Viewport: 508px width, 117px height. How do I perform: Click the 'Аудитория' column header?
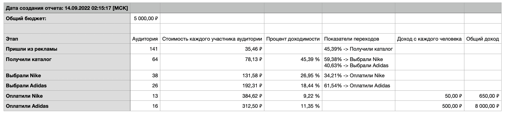[145, 39]
